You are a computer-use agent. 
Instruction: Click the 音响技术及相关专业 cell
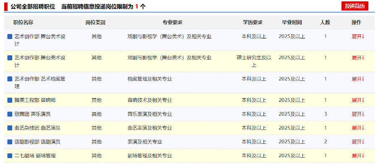pyautogui.click(x=150, y=100)
